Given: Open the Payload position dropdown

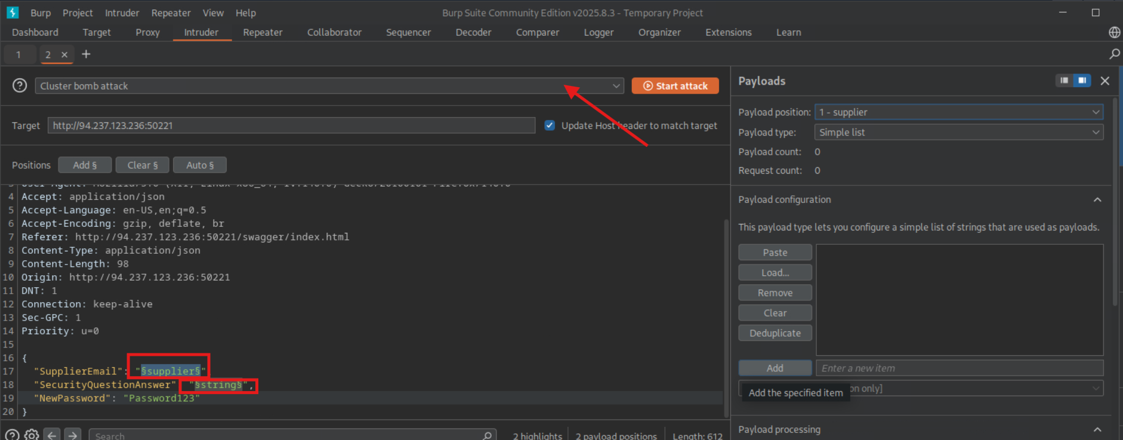Looking at the screenshot, I should pyautogui.click(x=958, y=112).
